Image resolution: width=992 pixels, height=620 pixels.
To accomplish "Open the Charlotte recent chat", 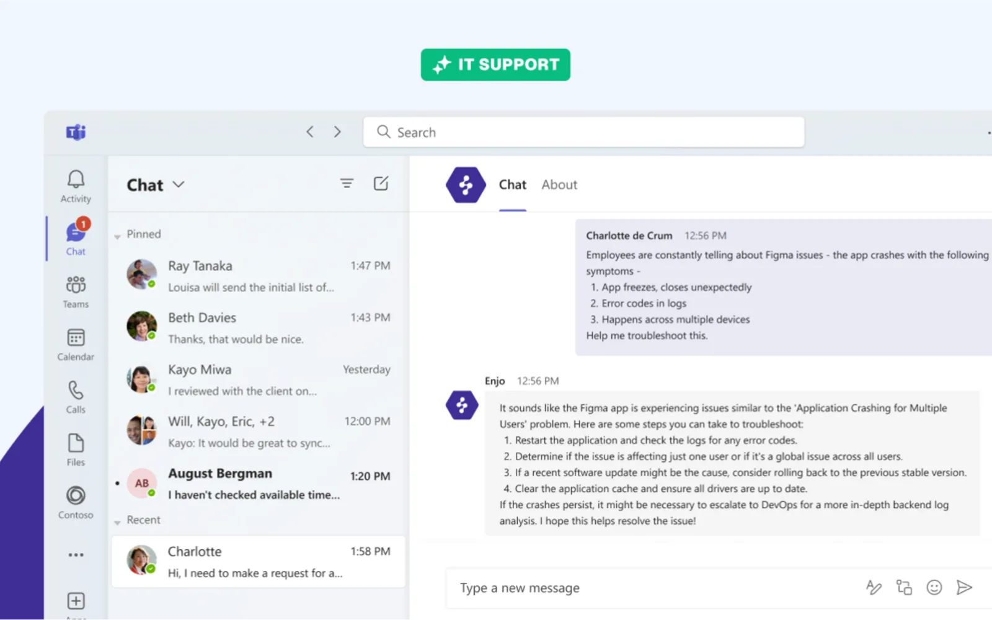I will tap(259, 562).
